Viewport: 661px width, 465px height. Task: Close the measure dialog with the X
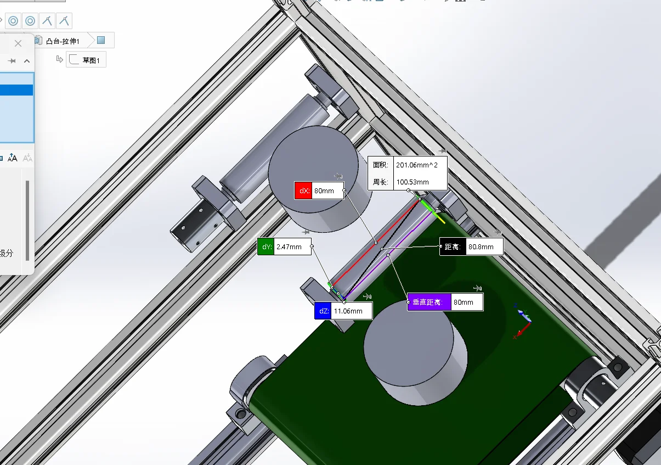tap(18, 43)
